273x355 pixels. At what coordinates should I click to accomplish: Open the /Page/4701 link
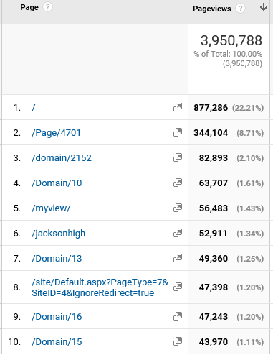pyautogui.click(x=56, y=133)
